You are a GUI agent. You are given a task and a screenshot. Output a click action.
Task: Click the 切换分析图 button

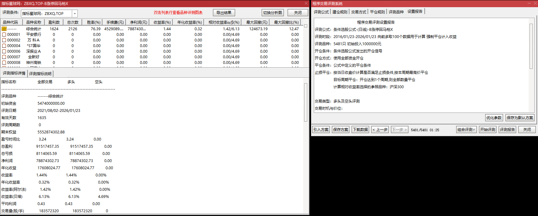click(273, 13)
